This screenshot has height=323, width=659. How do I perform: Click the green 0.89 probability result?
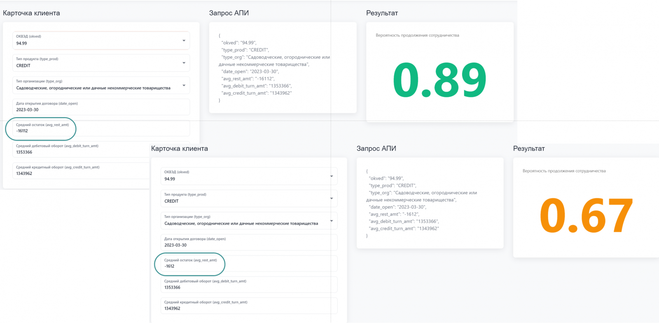(439, 80)
